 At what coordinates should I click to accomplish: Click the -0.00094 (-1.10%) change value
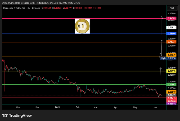92,8
